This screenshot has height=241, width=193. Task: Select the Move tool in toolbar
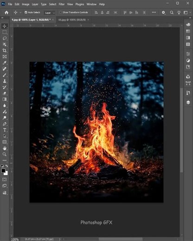click(5, 26)
